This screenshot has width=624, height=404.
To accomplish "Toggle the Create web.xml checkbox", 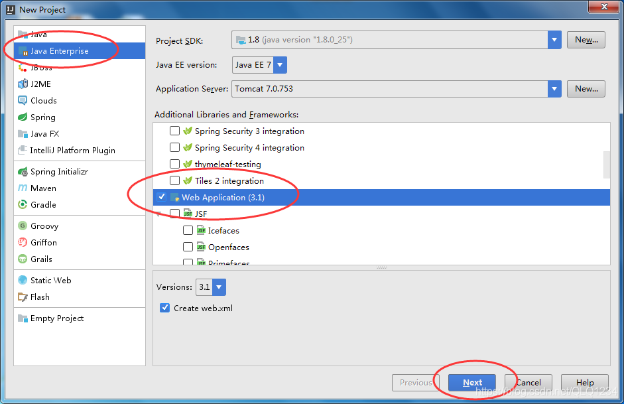I will tap(164, 308).
